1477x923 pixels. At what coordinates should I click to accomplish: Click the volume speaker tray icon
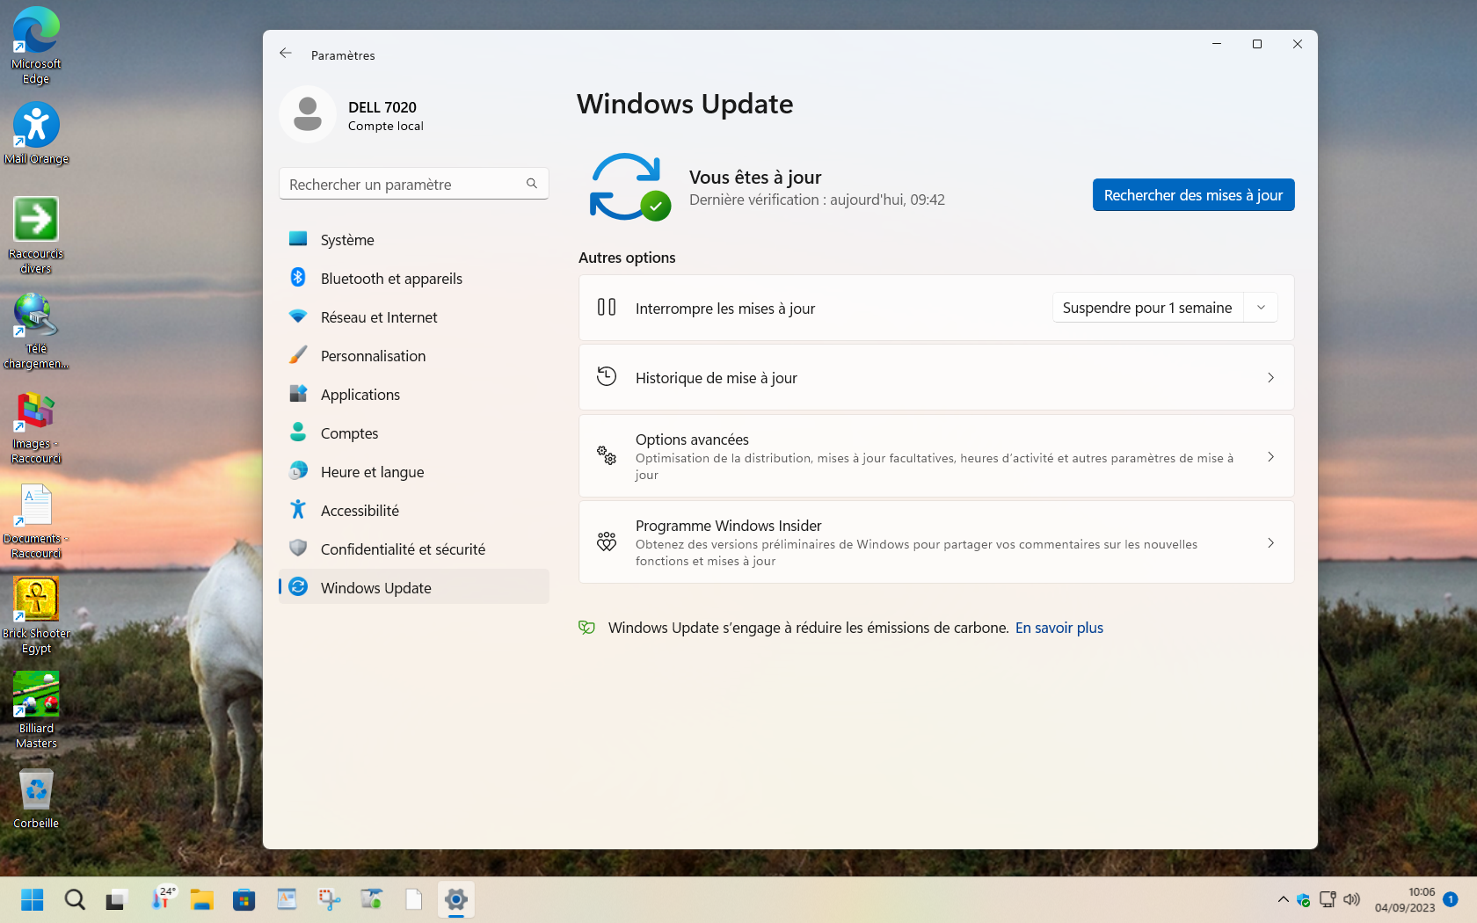[1352, 899]
